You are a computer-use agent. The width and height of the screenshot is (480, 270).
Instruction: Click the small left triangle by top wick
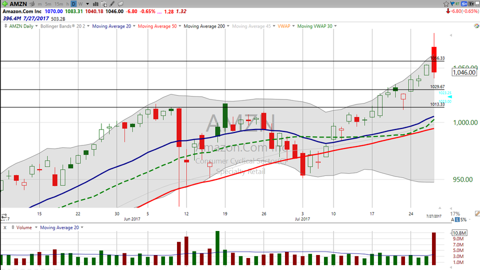click(450, 35)
